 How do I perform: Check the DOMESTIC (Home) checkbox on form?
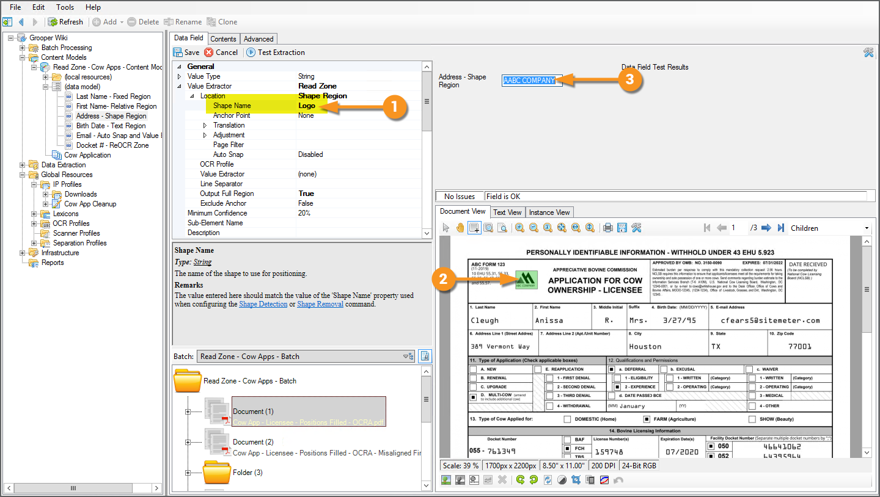point(568,419)
